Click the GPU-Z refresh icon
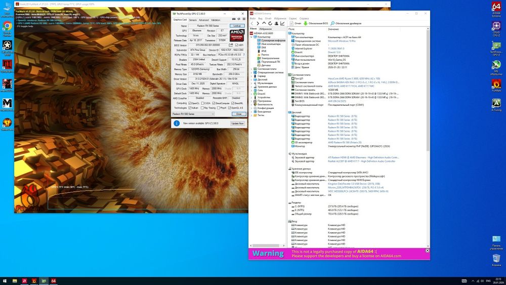Screen dimensions: 506x285 239,19
